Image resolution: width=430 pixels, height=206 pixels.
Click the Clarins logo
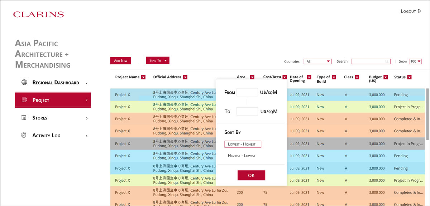38,14
